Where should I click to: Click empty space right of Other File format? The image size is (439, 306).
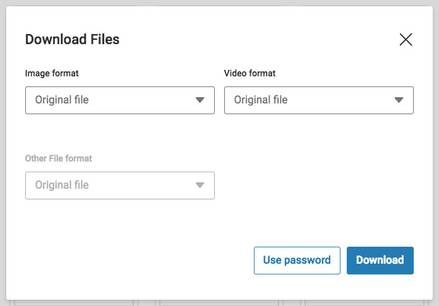coord(316,185)
